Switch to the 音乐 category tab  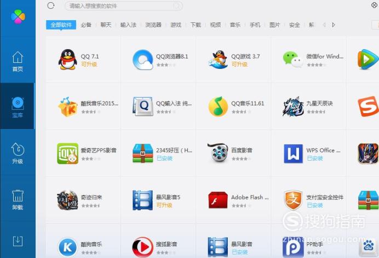coord(235,25)
